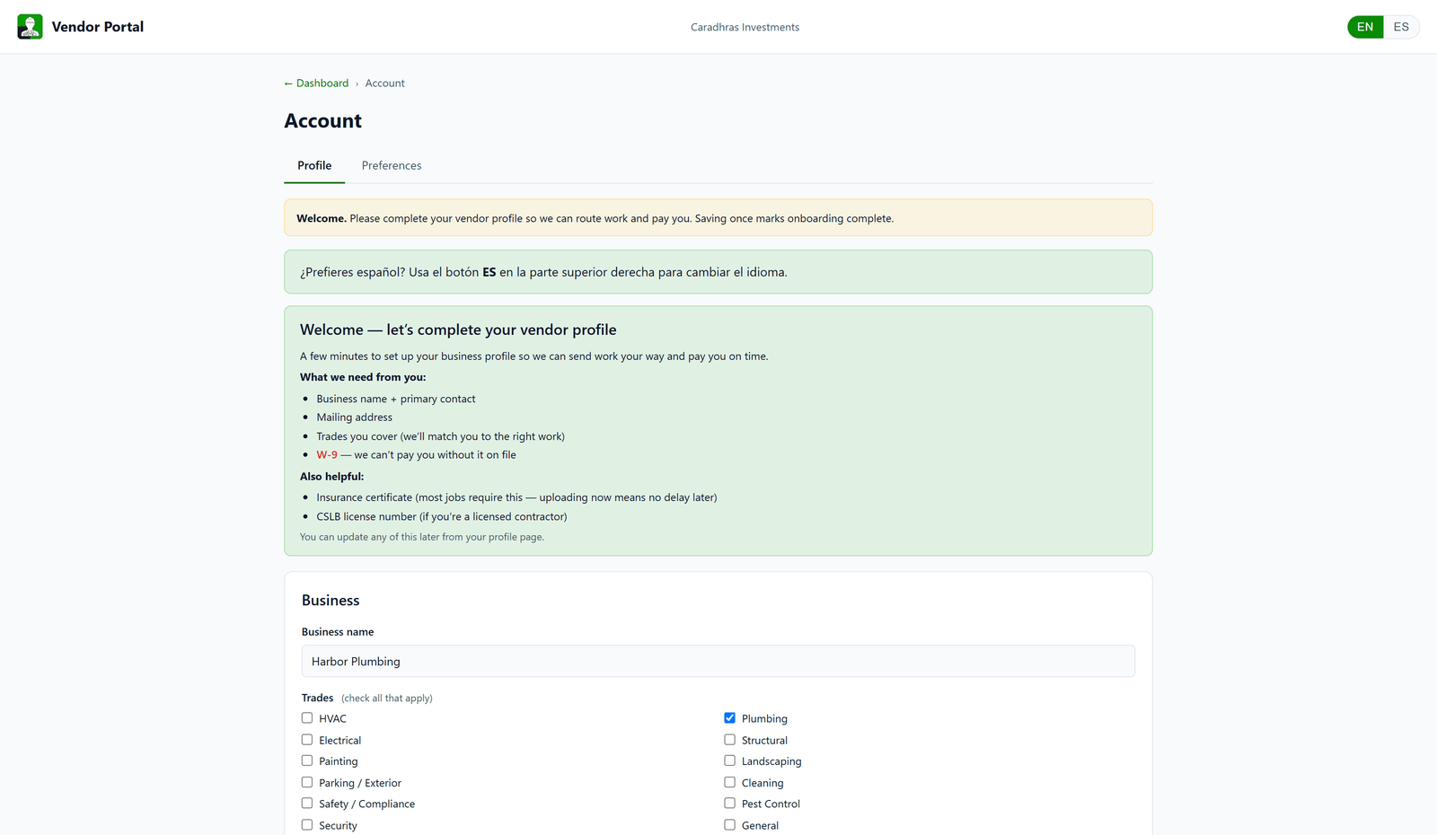Tick the Pest Control checkbox
The image size is (1437, 835).
tap(729, 804)
